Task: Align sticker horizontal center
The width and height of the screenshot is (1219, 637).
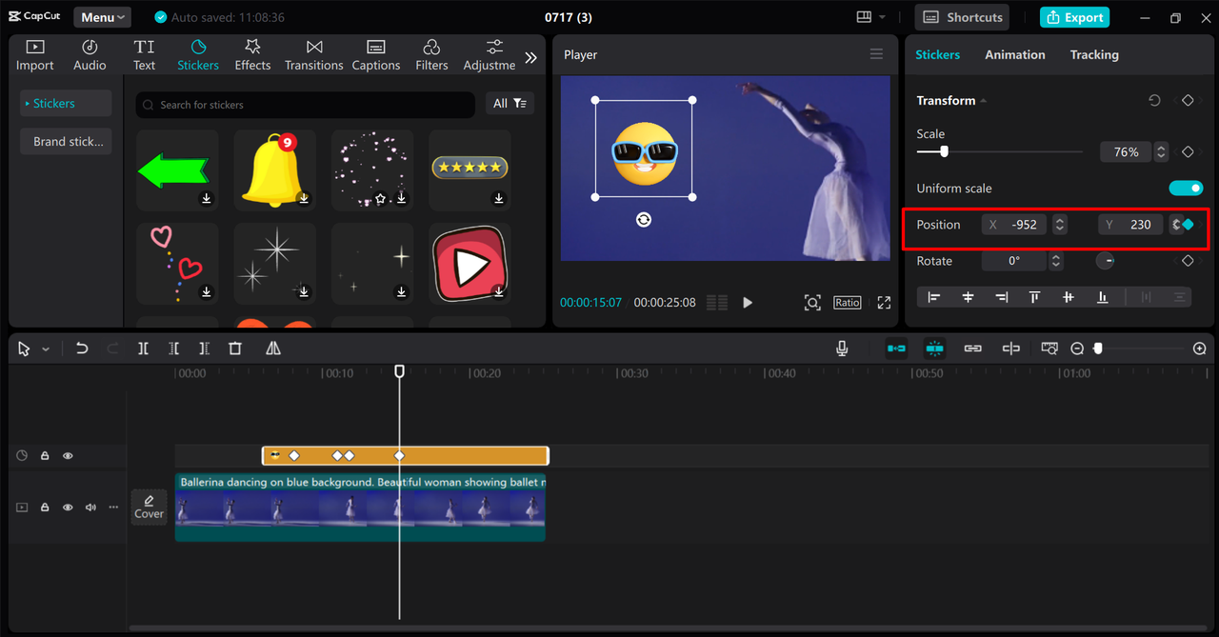Action: pos(968,297)
